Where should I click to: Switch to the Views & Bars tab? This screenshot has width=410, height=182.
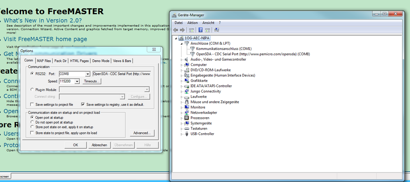point(122,61)
